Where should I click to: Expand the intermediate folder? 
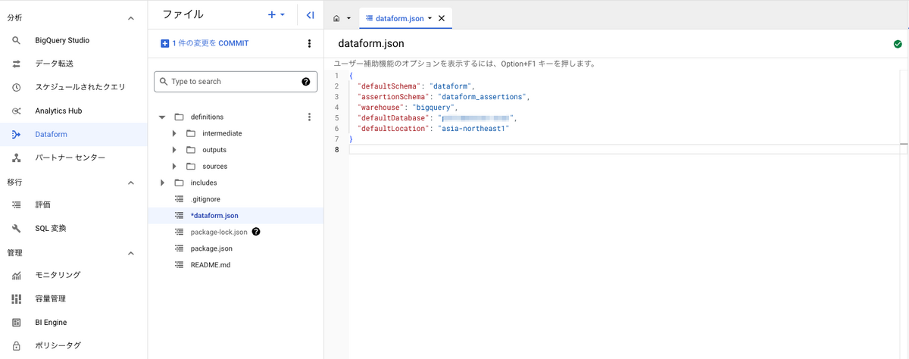coord(174,133)
